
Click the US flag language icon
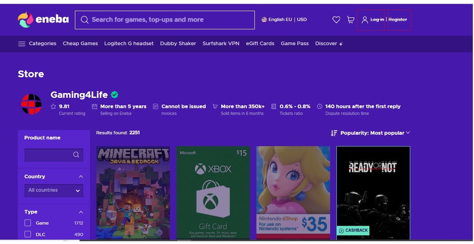(264, 19)
